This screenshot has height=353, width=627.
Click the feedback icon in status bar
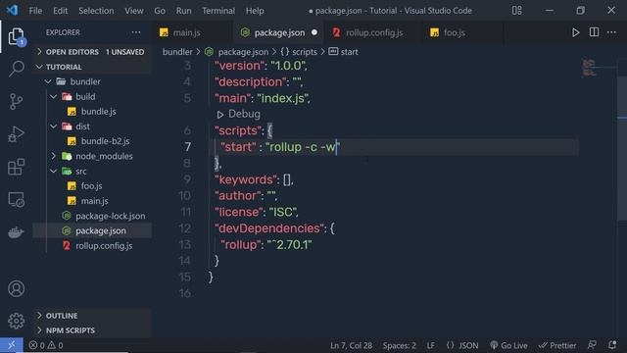[x=592, y=345]
